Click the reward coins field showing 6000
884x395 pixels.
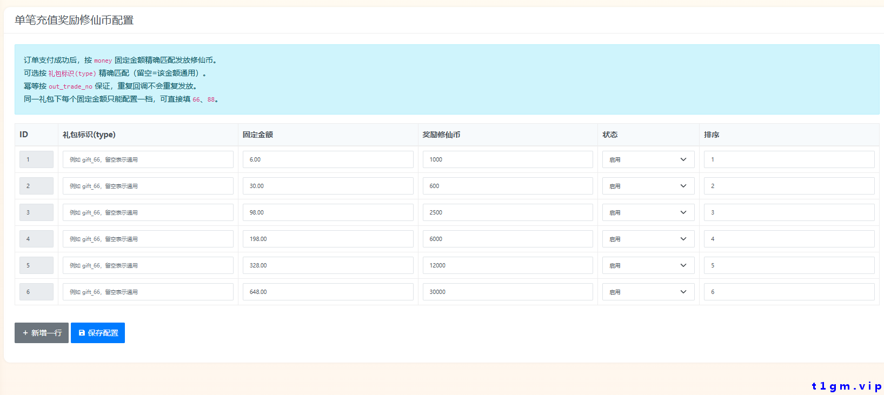click(508, 239)
